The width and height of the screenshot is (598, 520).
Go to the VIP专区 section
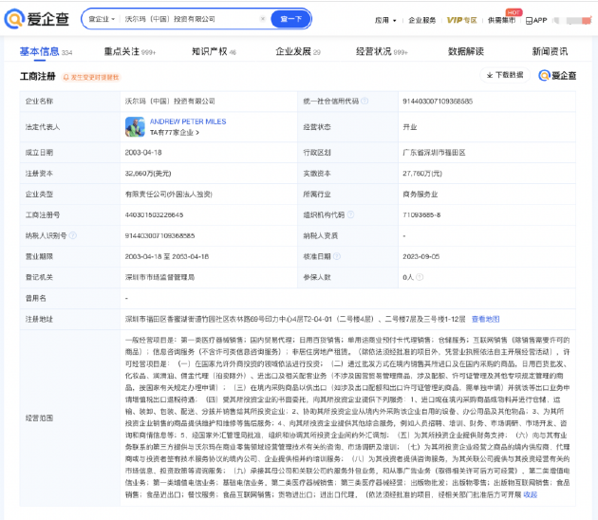461,20
